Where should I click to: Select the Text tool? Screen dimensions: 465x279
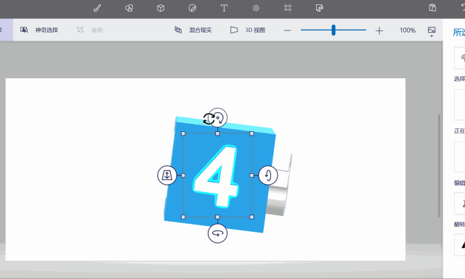pos(225,8)
